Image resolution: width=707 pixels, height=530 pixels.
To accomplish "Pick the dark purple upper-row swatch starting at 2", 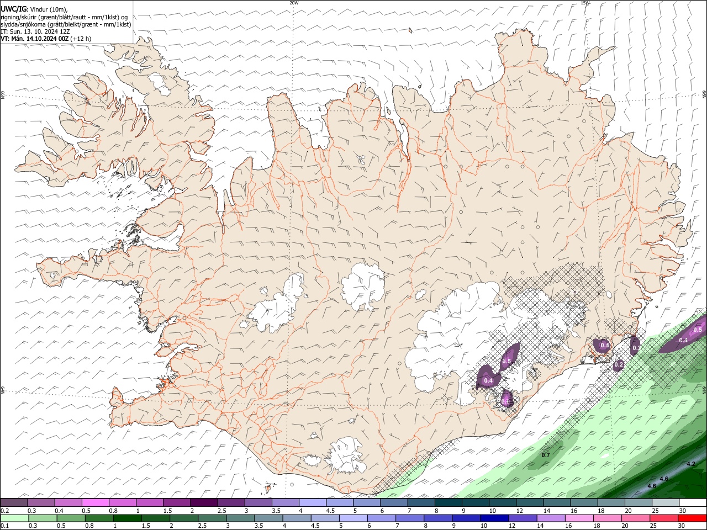I will click(x=204, y=503).
